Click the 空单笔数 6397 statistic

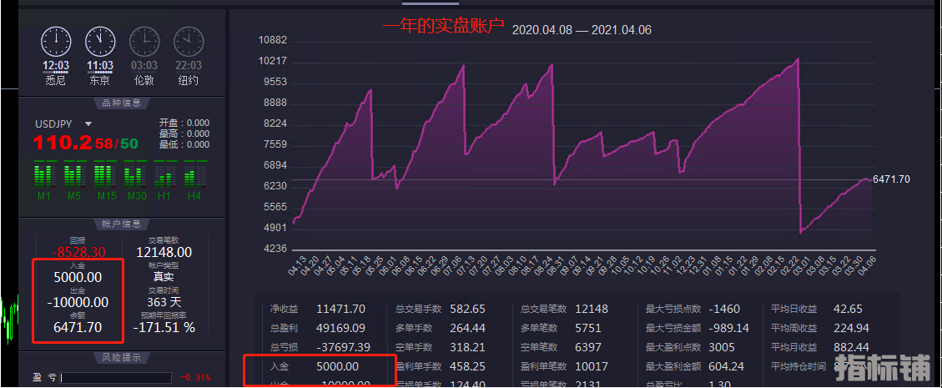[562, 347]
